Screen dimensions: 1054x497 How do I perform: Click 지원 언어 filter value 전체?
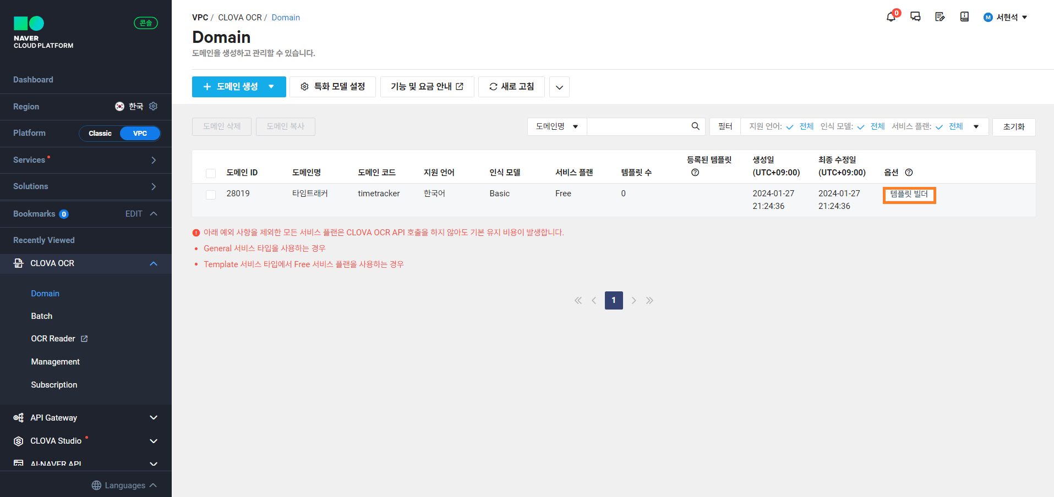[806, 126]
